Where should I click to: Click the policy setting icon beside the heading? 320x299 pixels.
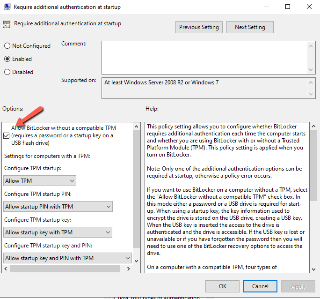(7, 24)
